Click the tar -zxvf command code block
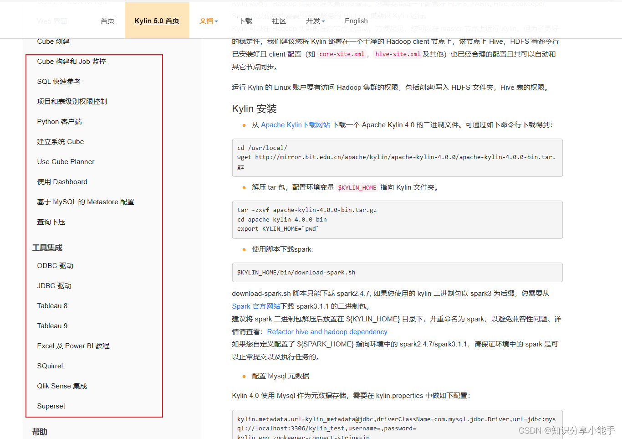The width and height of the screenshot is (622, 439). [x=397, y=220]
